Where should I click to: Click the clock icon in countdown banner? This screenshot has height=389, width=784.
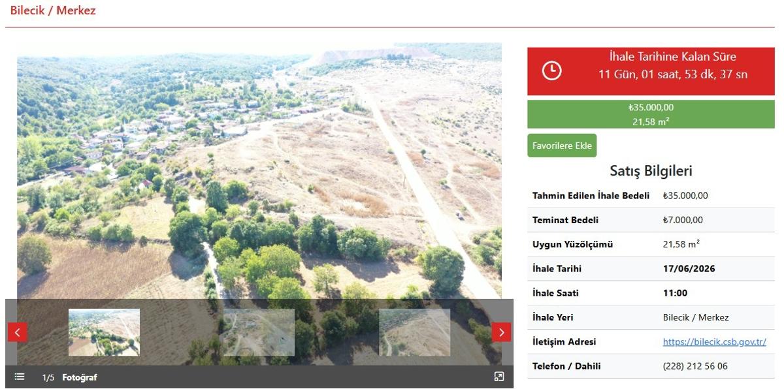(x=552, y=70)
